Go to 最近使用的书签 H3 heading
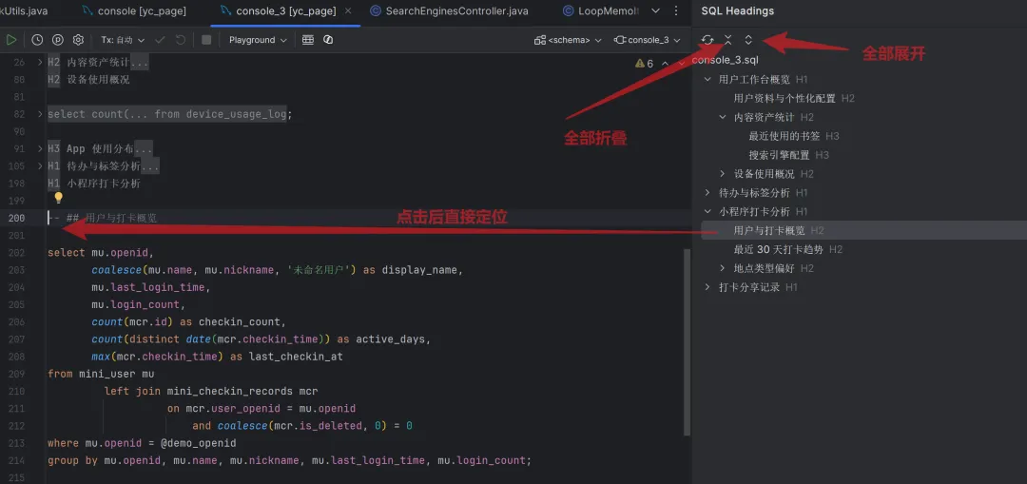The image size is (1027, 484). (785, 136)
